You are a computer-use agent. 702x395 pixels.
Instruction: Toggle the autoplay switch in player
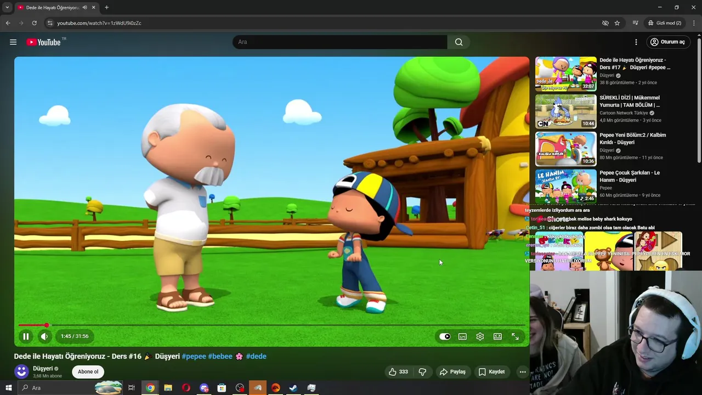click(445, 336)
